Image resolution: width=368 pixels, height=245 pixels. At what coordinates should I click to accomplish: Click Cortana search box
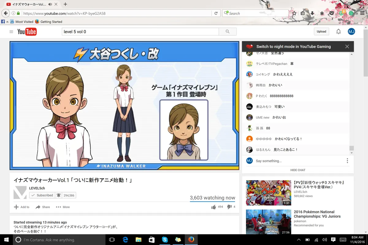pyautogui.click(x=59, y=239)
